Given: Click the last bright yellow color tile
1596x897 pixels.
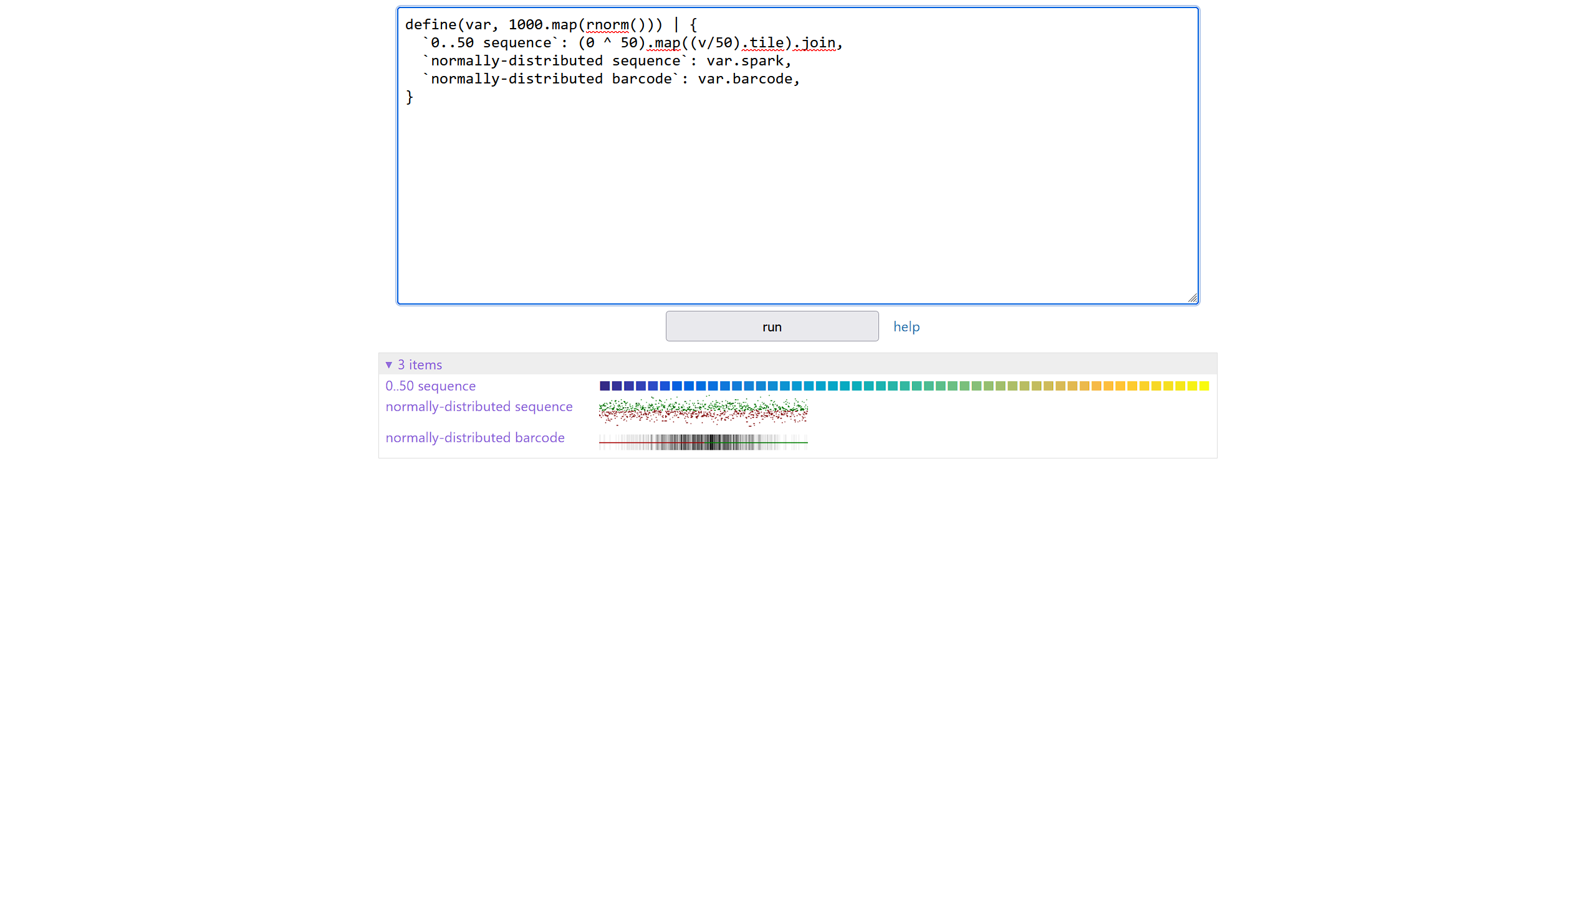Looking at the screenshot, I should click(1204, 386).
